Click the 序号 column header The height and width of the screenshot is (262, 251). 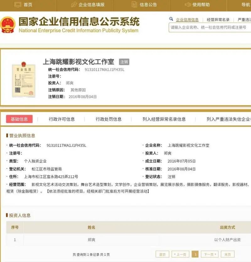tap(15, 227)
